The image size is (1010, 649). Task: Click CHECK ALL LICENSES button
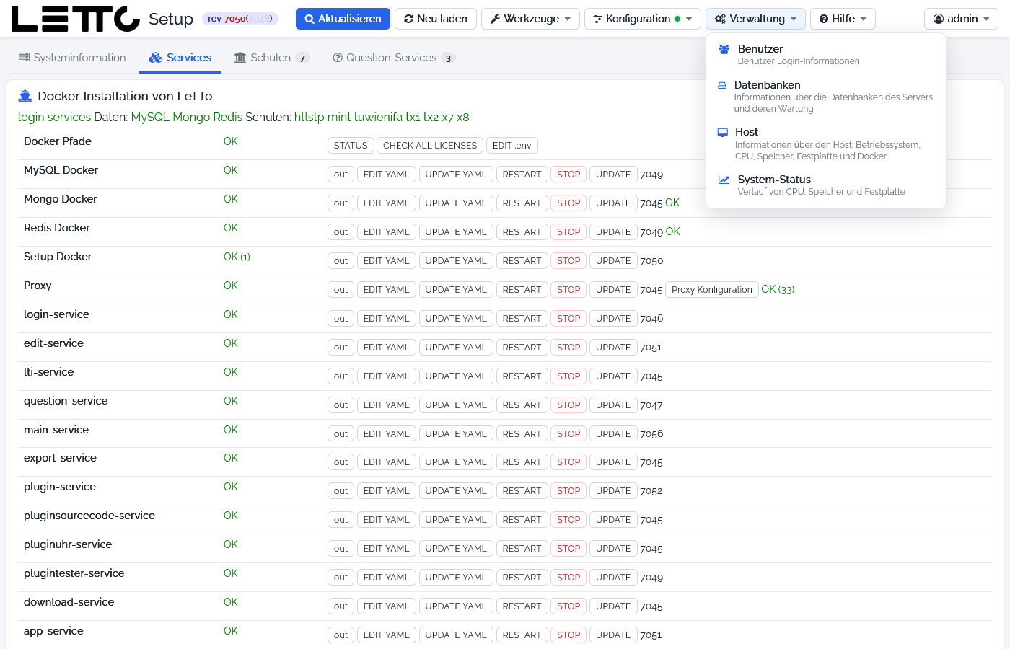pyautogui.click(x=430, y=146)
